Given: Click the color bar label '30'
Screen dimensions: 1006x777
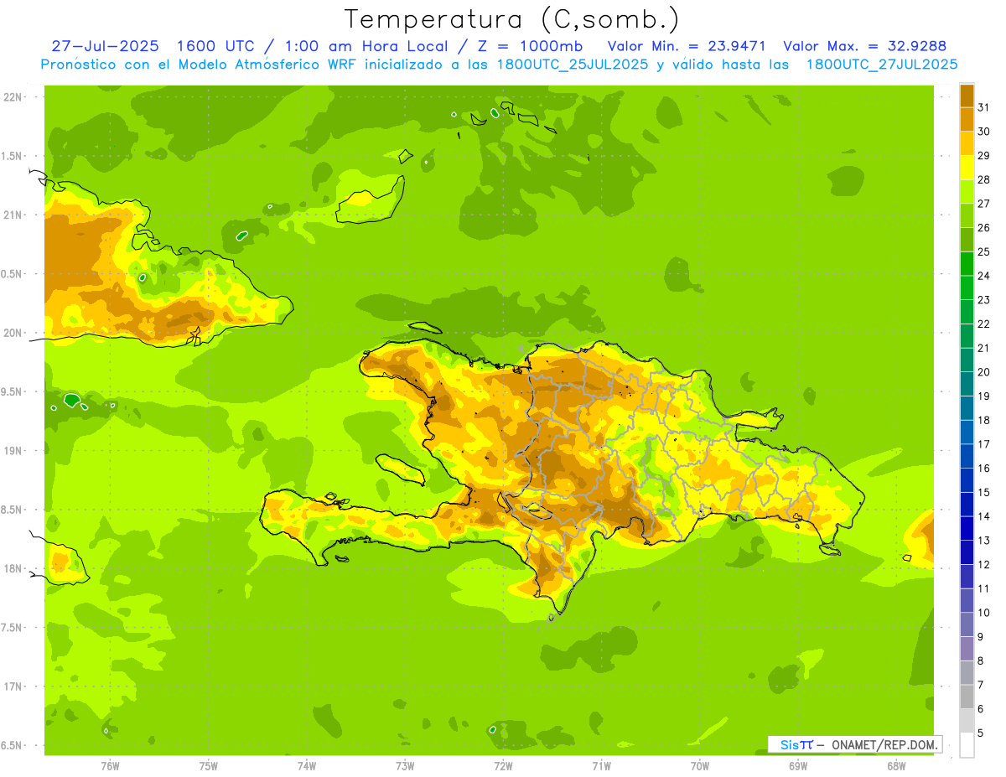Looking at the screenshot, I should (983, 132).
